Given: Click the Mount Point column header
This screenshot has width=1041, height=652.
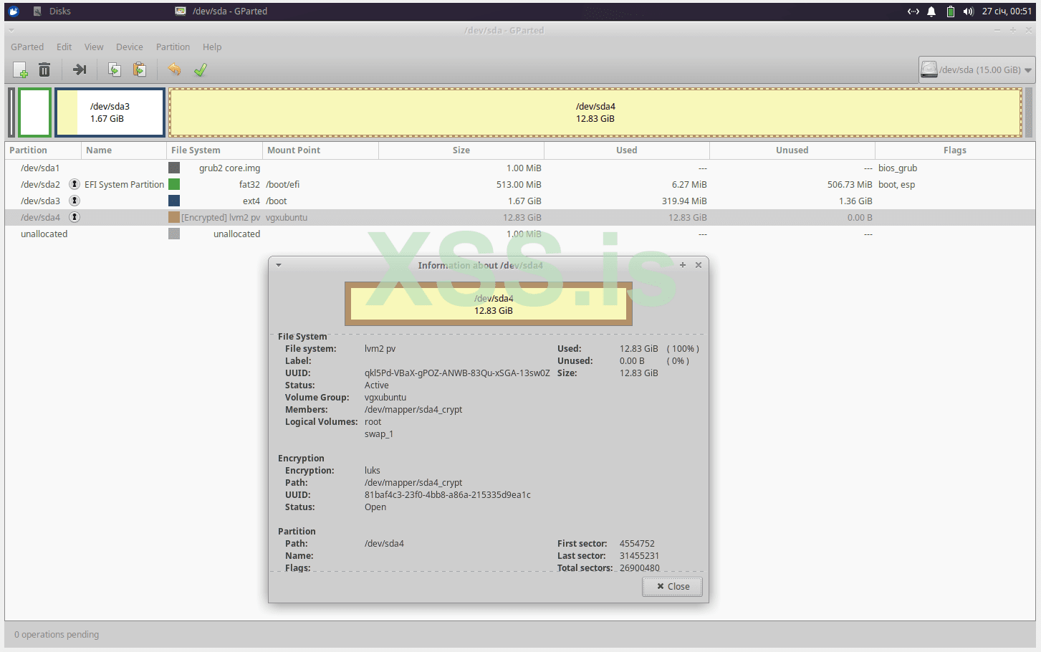Looking at the screenshot, I should click(321, 150).
